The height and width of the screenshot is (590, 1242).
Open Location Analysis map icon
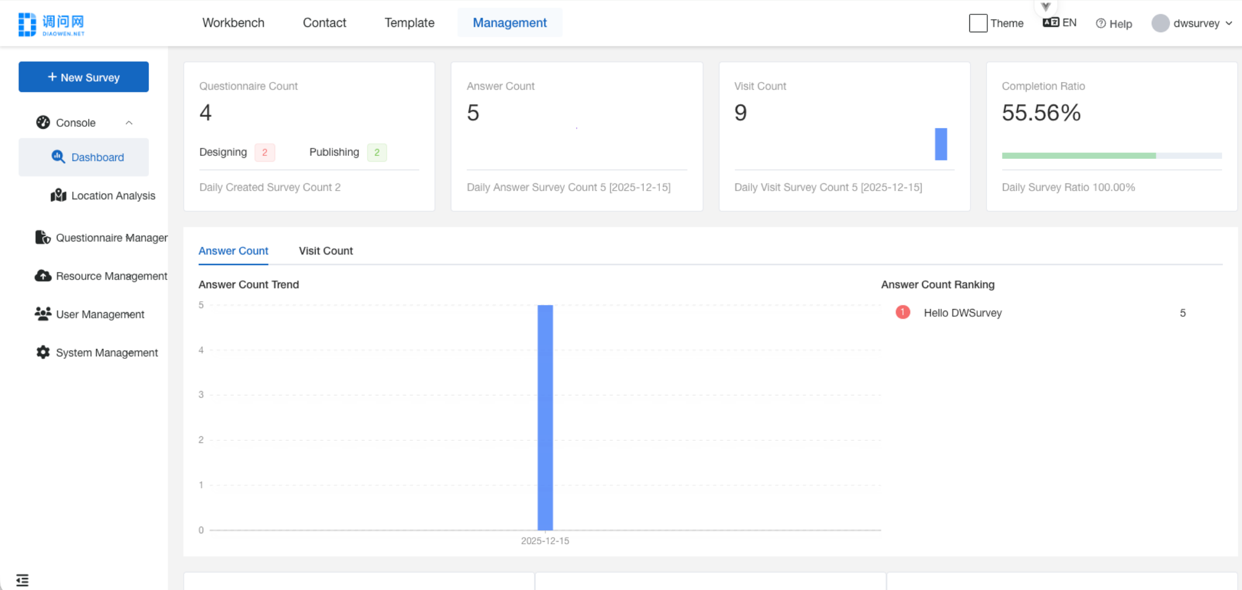click(x=58, y=195)
